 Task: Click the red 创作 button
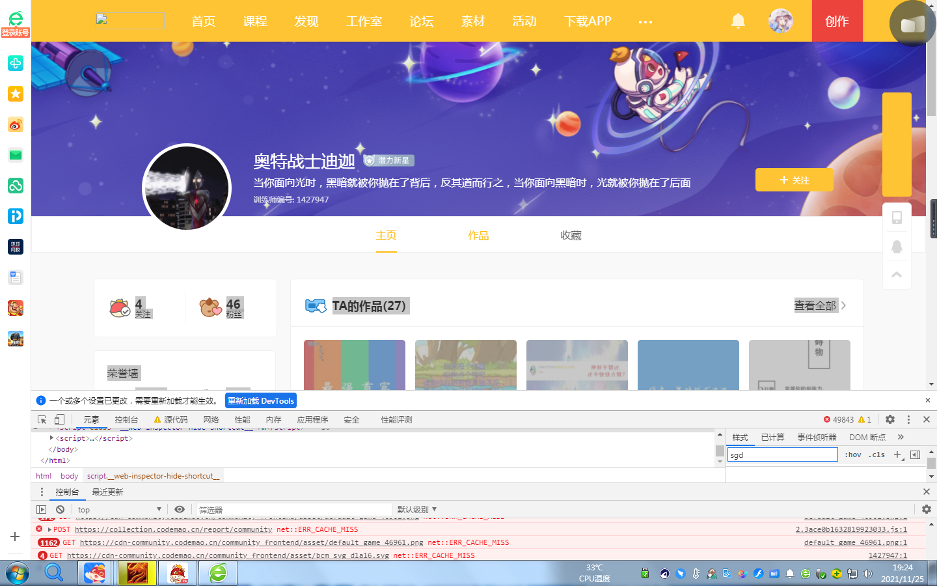tap(837, 21)
